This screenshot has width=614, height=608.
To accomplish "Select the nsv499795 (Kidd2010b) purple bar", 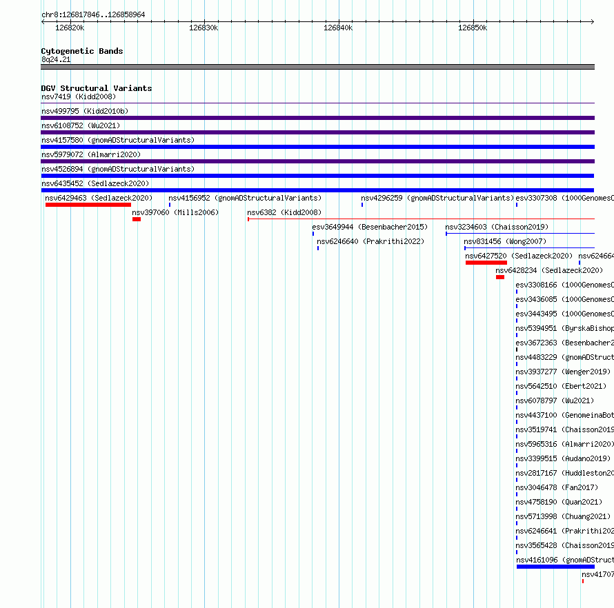I will pos(317,118).
